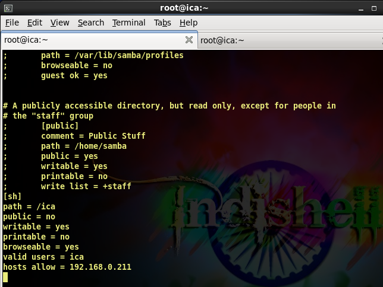Maximize the terminal window
The height and width of the screenshot is (287, 383).
coord(373,8)
